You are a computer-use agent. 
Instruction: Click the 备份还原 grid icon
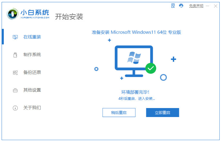tap(15, 72)
